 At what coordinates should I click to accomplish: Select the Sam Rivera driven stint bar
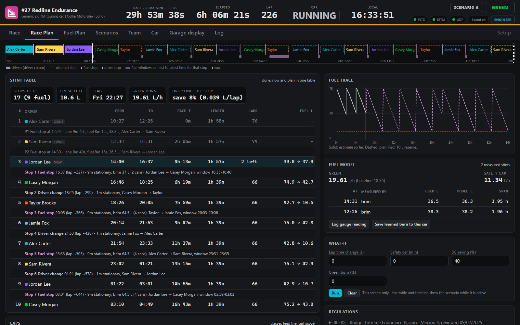[x=49, y=49]
